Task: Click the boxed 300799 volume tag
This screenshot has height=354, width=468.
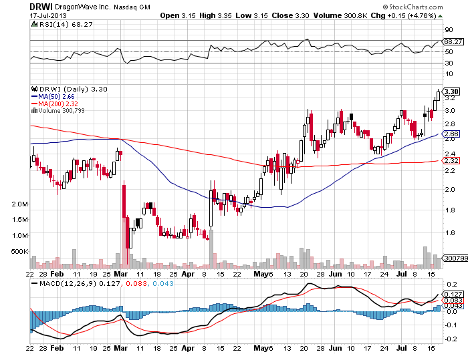Action: [x=455, y=258]
